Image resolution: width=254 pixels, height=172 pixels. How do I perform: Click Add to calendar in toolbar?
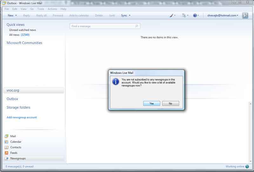click(79, 15)
